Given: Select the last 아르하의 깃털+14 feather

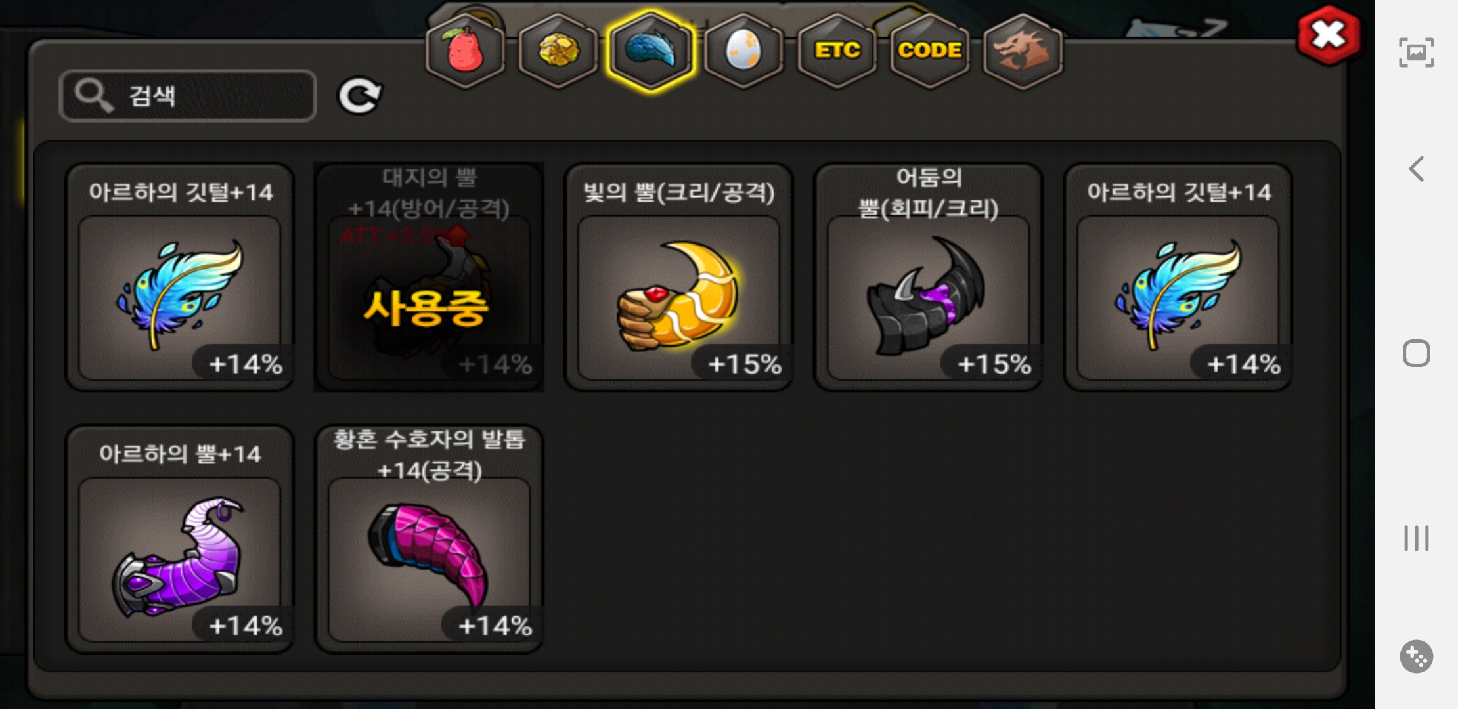Looking at the screenshot, I should coord(1178,277).
